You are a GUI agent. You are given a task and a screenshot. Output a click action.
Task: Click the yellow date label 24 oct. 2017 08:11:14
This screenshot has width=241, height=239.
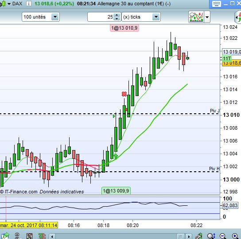point(29,225)
